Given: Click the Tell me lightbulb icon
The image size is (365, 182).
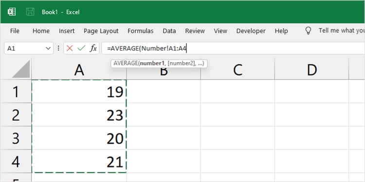Looking at the screenshot, I should 308,31.
